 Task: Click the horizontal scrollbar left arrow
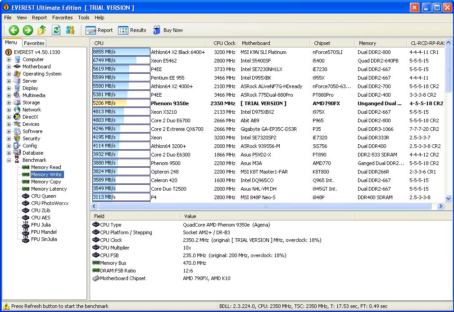(x=94, y=206)
